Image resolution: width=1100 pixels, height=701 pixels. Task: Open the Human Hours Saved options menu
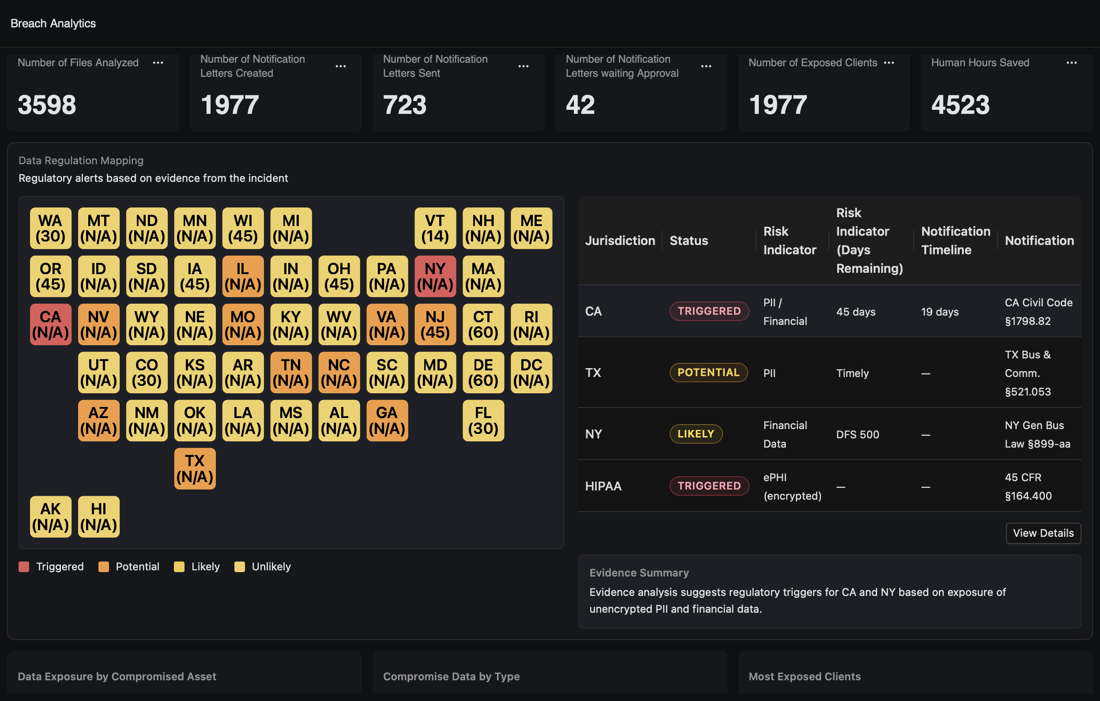point(1072,63)
